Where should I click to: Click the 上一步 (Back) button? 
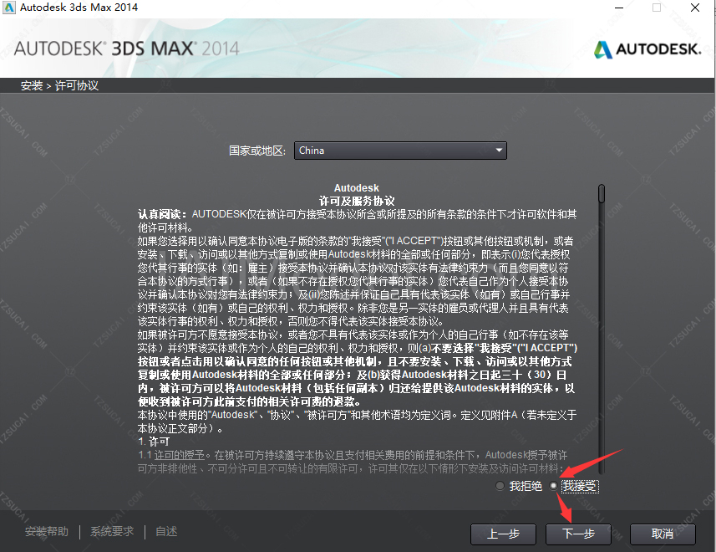pos(503,534)
